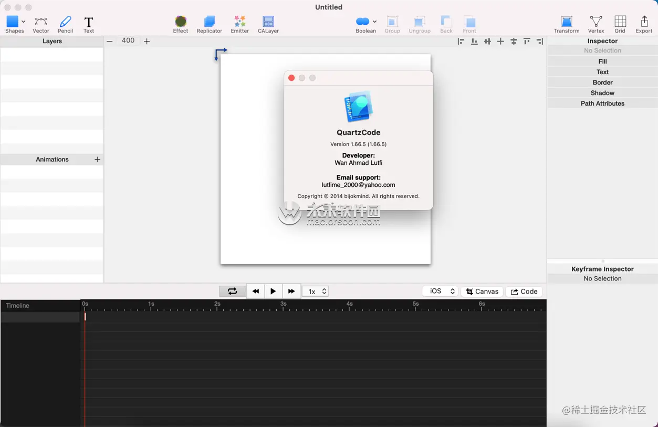
Task: Click the QuartzCode app icon in About
Action: (359, 107)
